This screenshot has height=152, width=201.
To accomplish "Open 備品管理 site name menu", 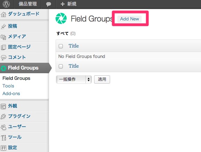I will 28,4.
